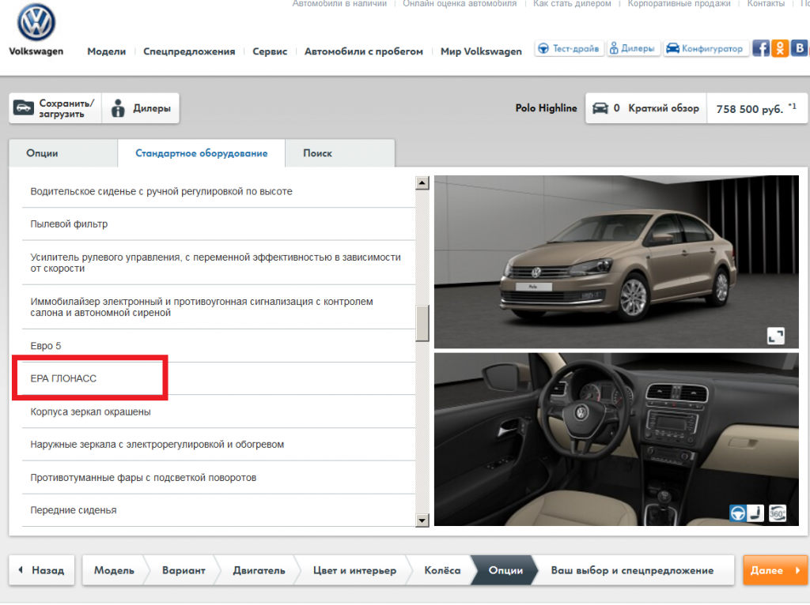Open the 360 degree interior view
Viewport: 810px width, 605px height.
coord(777,513)
